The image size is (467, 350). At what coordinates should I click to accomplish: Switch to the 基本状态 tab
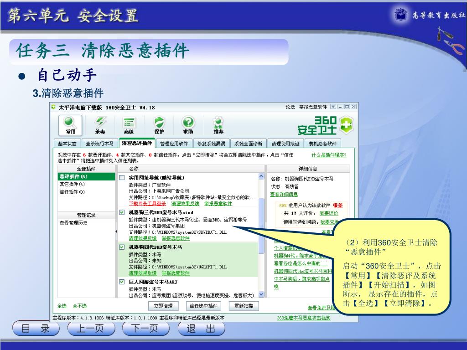(x=67, y=144)
